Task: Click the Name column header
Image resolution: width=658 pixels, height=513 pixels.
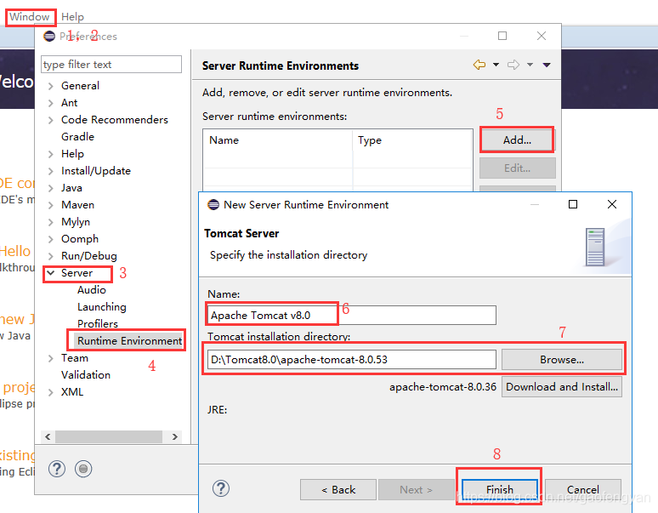Action: point(277,140)
